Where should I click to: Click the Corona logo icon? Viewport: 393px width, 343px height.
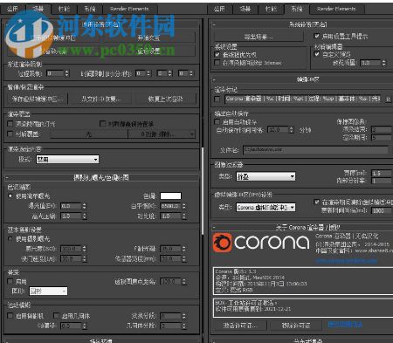click(222, 243)
